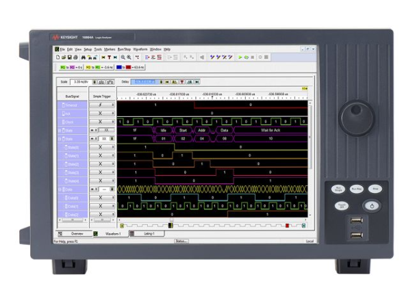Click the Zoom In magnifier icon
This screenshot has width=415, height=290.
(129, 57)
